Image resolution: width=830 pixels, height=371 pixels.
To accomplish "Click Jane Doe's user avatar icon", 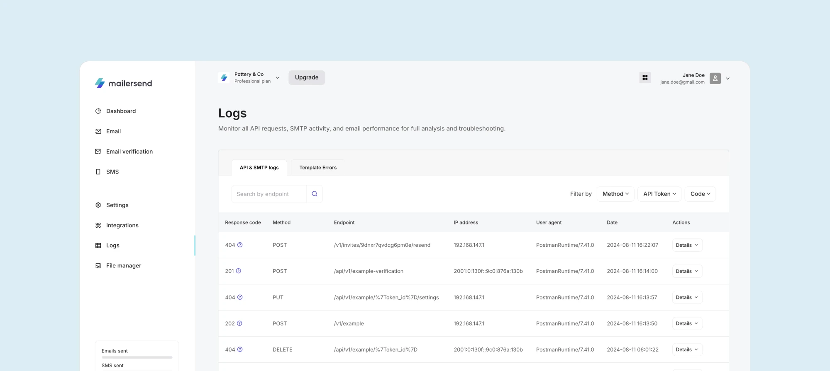I will [x=715, y=78].
